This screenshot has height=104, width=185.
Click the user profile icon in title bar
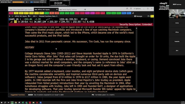(x=127, y=9)
